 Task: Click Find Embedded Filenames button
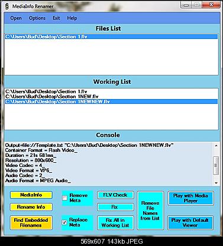31,222
